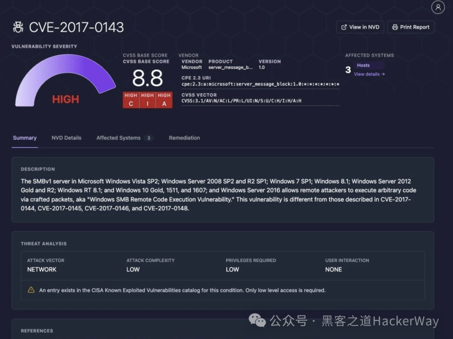Click the DESCRIPTION heading
This screenshot has width=453, height=339.
tap(38, 169)
